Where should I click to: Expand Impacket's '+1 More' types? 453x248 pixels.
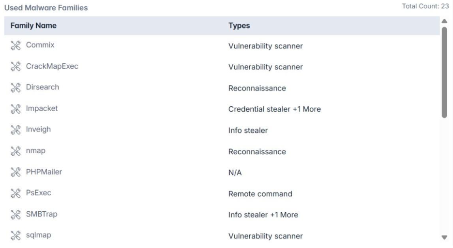(306, 109)
